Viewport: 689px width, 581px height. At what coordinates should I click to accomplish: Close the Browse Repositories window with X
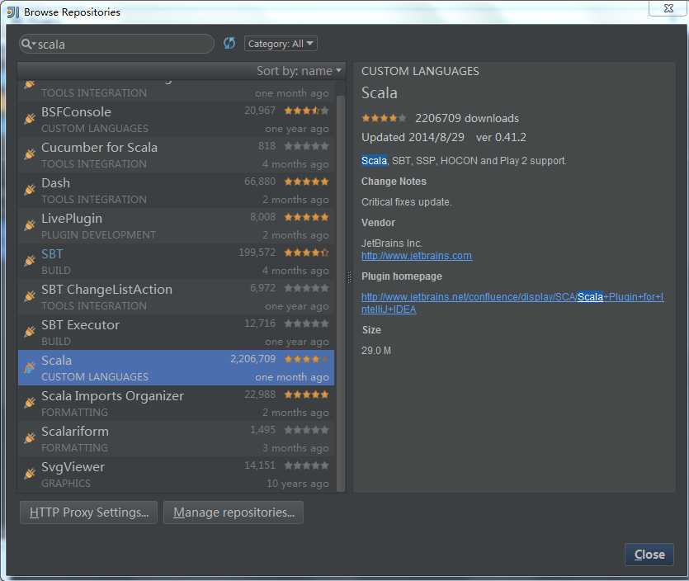[x=668, y=8]
